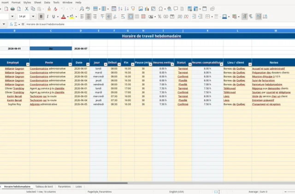
Task: Click the Insert Chart icon
Action: tap(147, 9)
